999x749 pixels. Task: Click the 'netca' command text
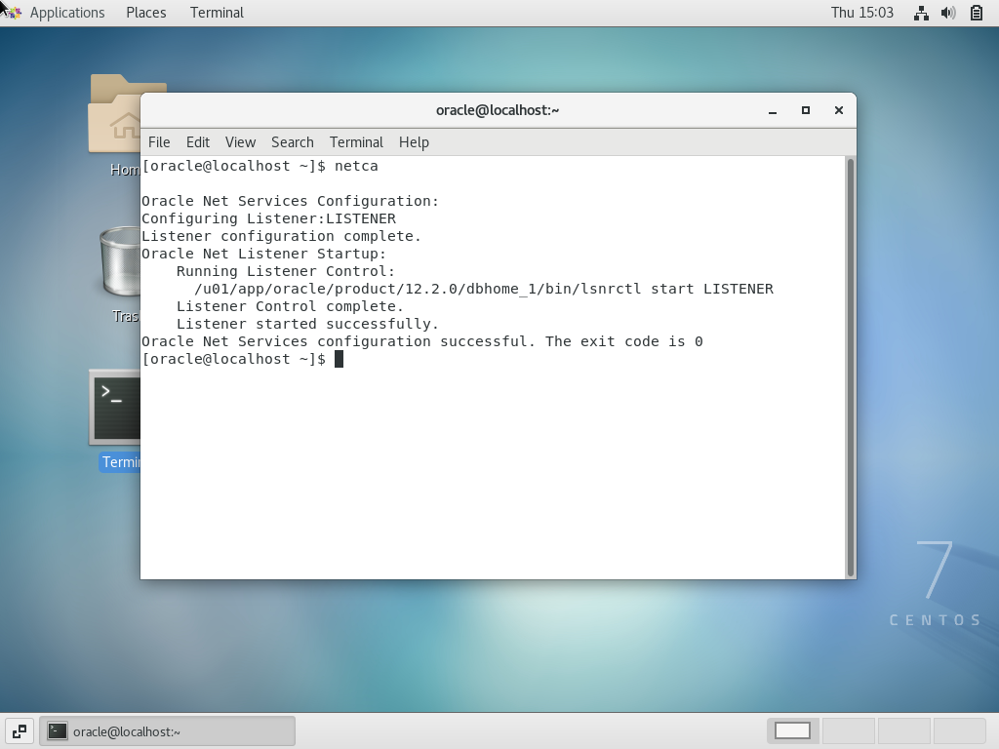356,166
